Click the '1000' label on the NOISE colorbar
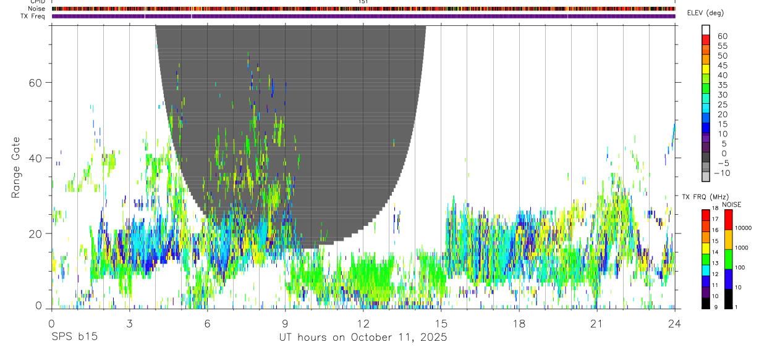759x350 pixels. click(x=742, y=248)
